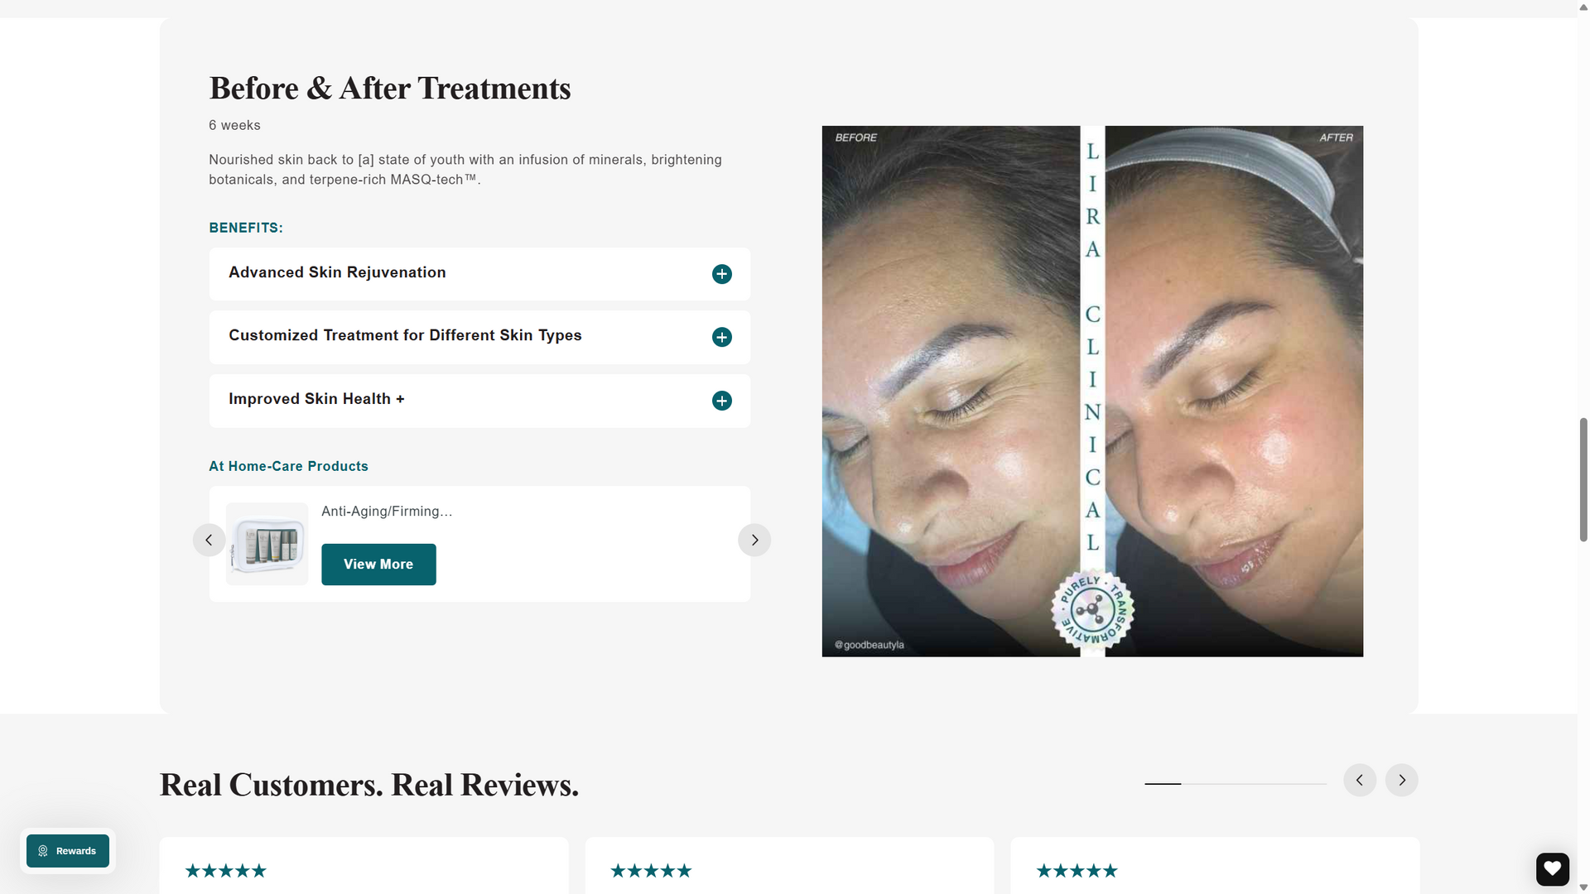Open the Rewards widget
The height and width of the screenshot is (894, 1590).
[68, 851]
